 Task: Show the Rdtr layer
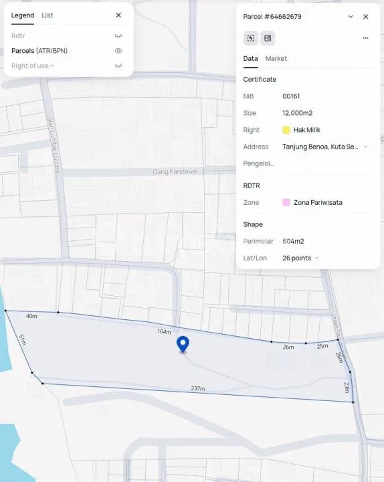pos(118,36)
